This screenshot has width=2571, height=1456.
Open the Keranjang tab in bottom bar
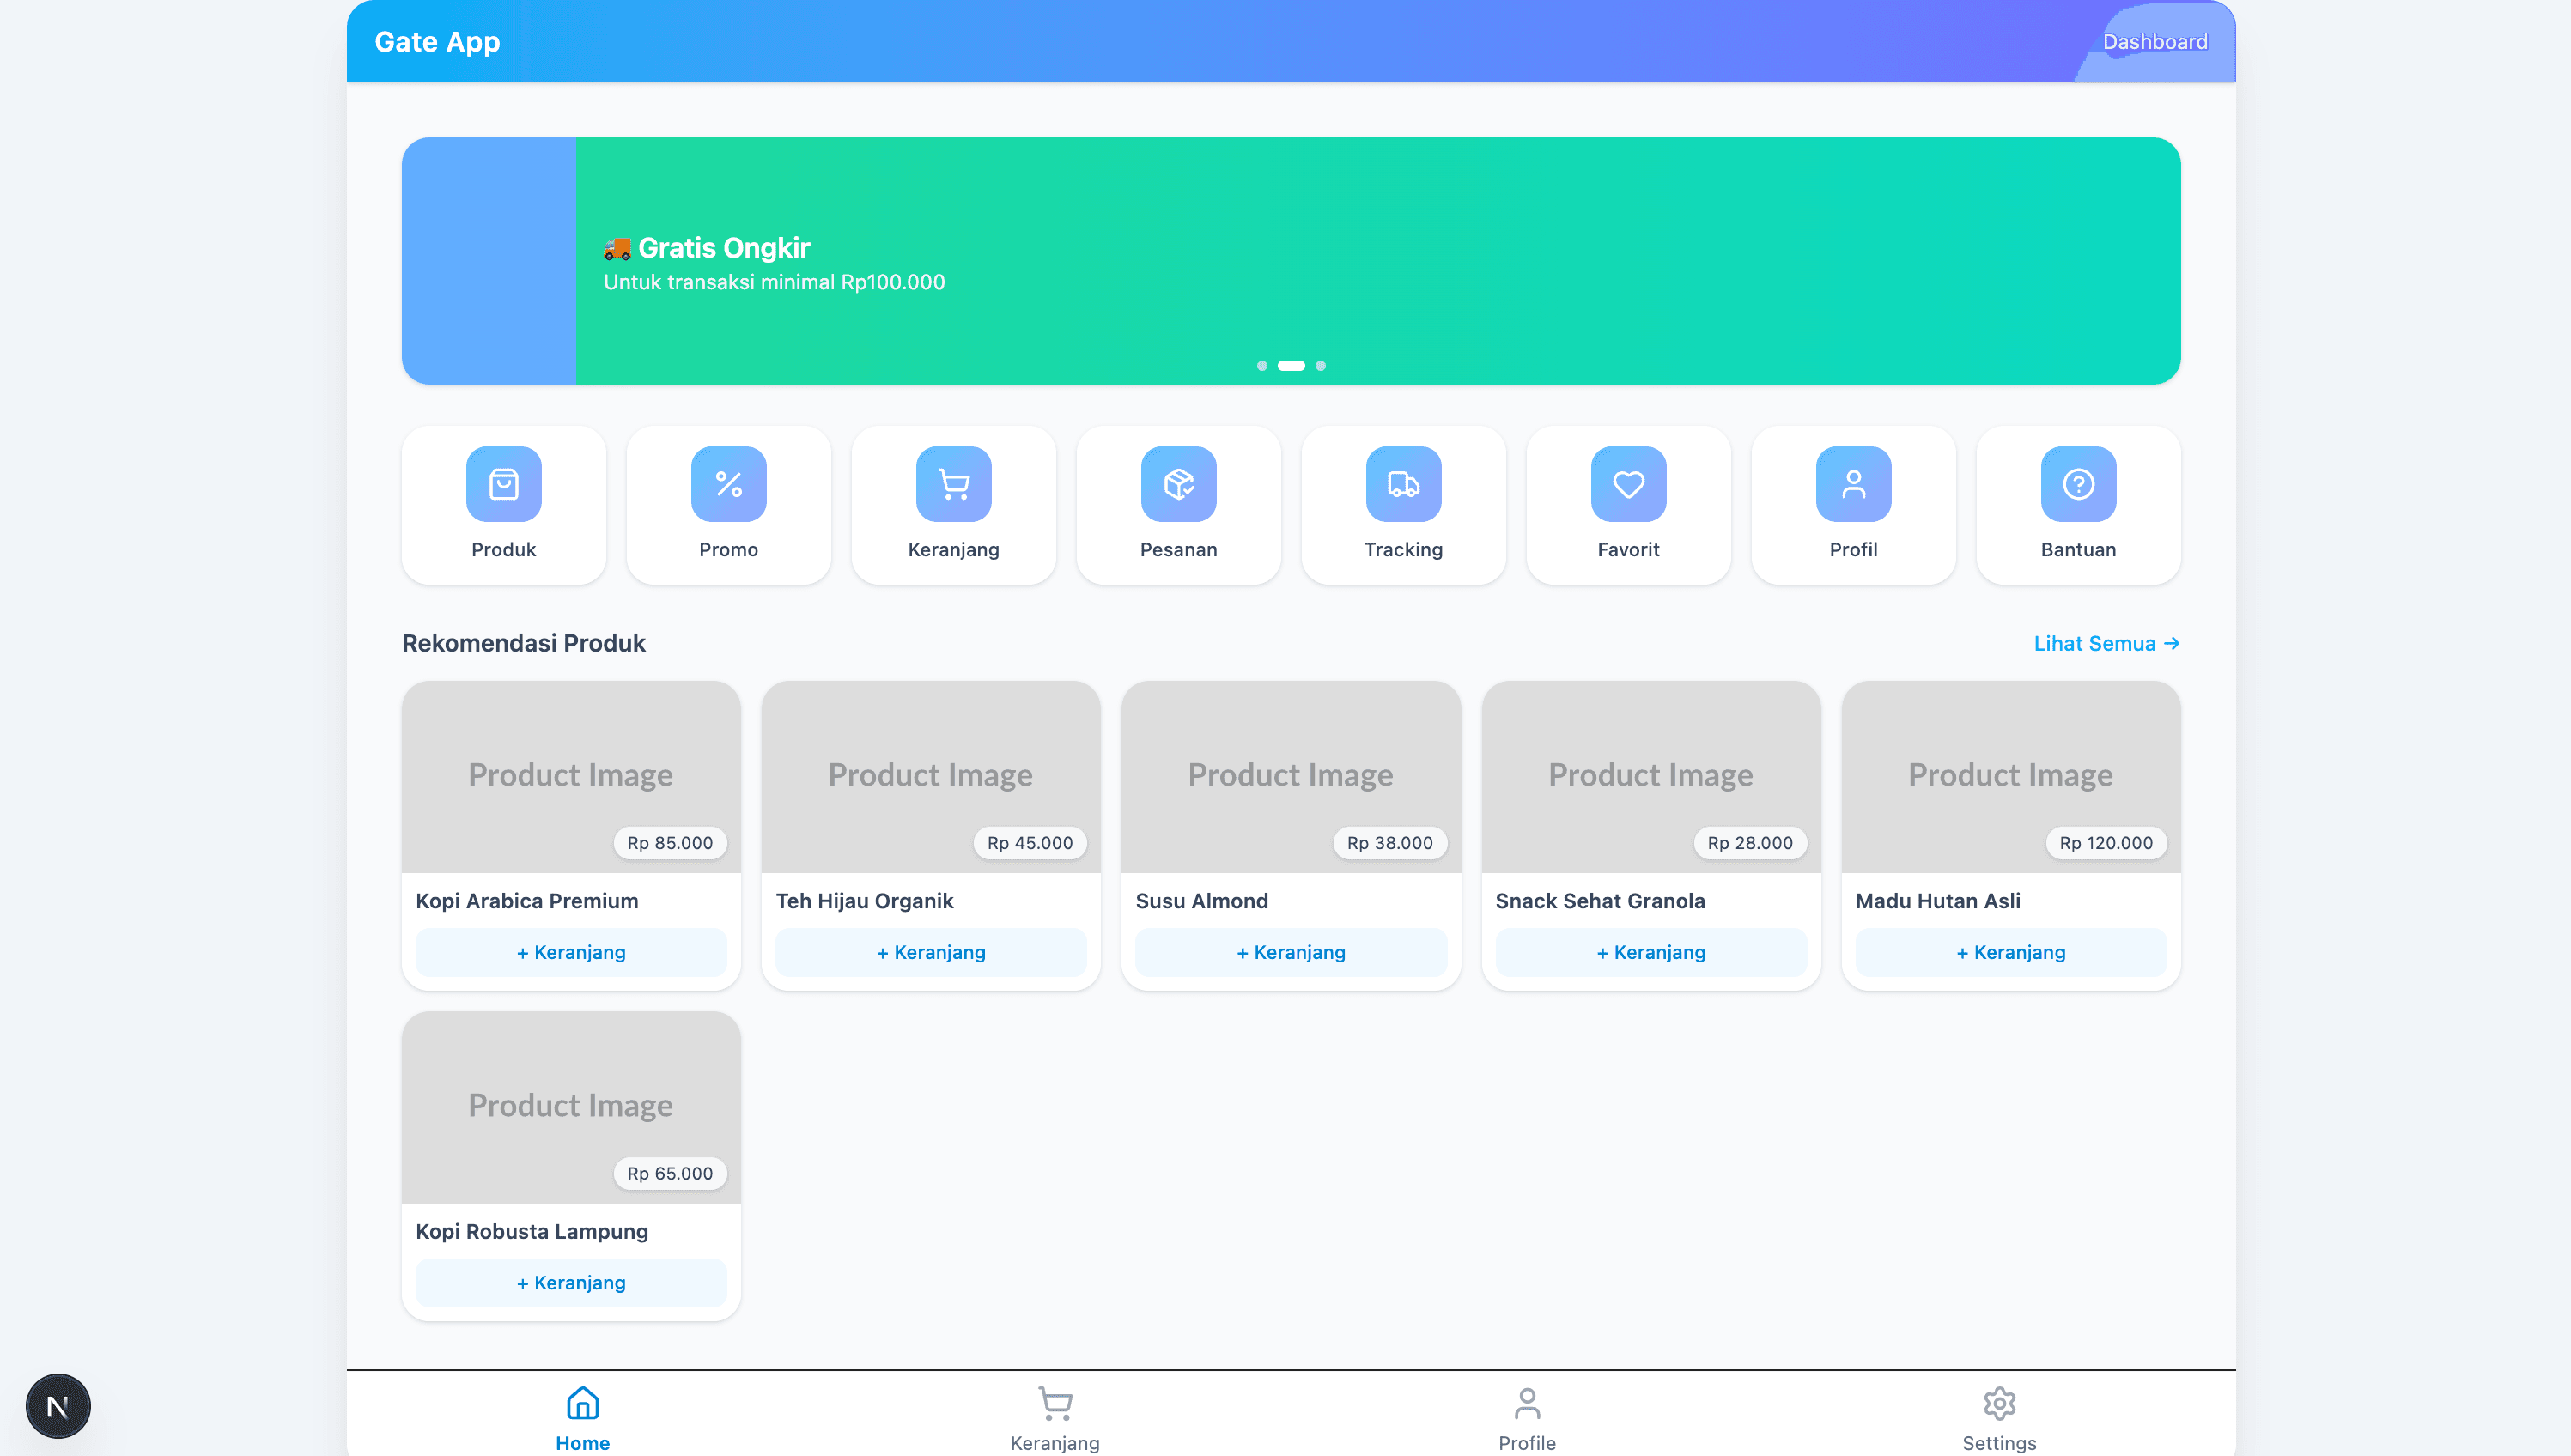click(x=1055, y=1413)
